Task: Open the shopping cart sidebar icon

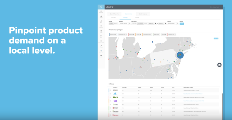Action: pos(101,51)
